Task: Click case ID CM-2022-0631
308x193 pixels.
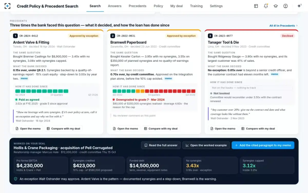Action: pyautogui.click(x=126, y=36)
